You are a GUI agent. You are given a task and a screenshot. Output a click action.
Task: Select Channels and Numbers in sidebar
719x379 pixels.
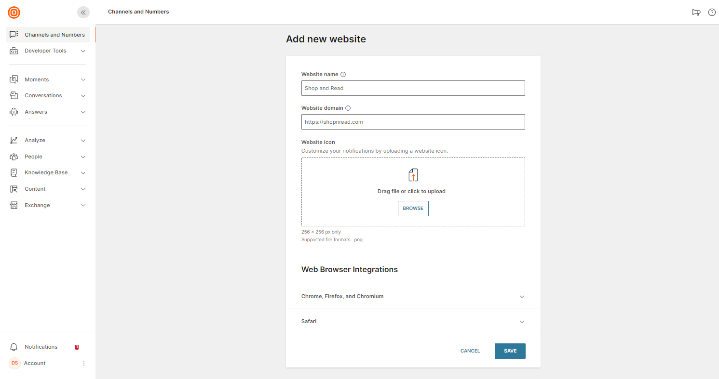click(48, 35)
